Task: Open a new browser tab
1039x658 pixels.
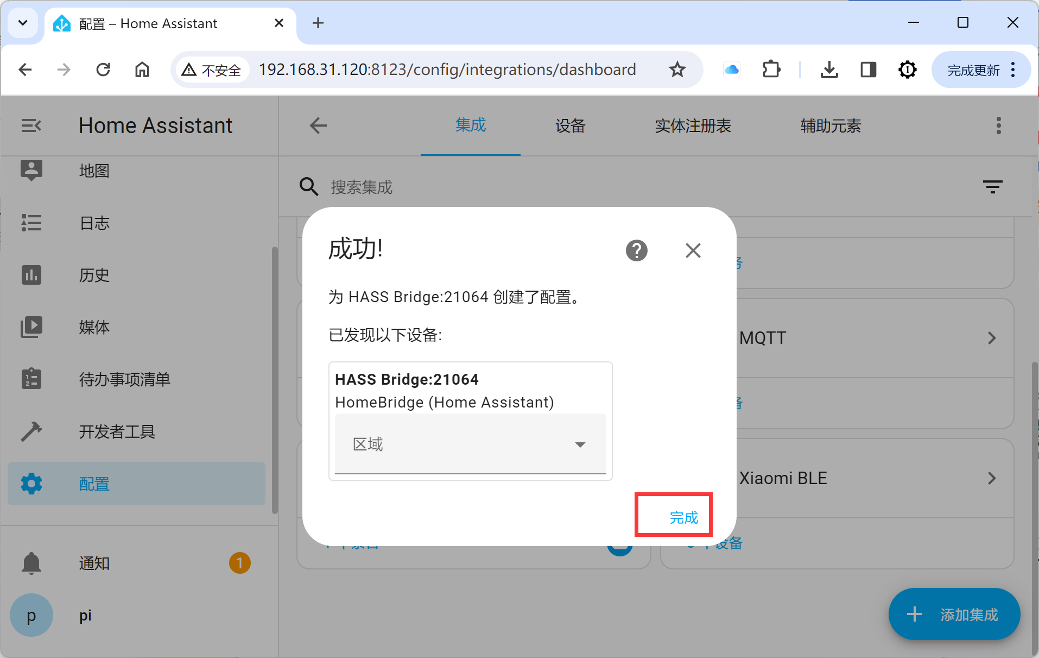Action: pos(318,23)
